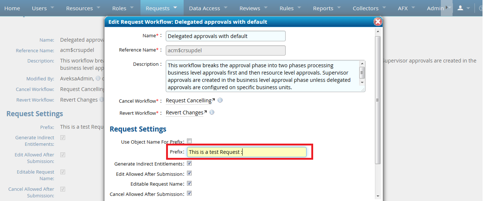Click description box scroll up arrow

pos(362,64)
